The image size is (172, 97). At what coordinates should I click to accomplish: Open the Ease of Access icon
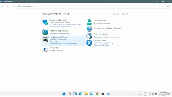tap(89, 43)
